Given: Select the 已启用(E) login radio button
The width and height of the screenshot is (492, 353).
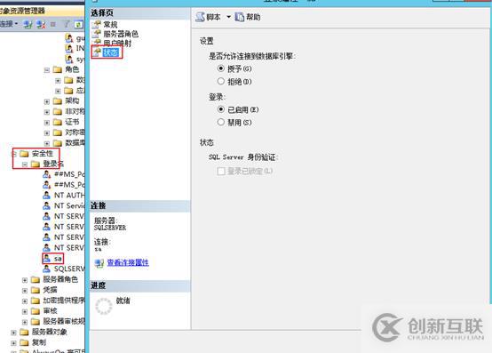Looking at the screenshot, I should click(x=221, y=109).
